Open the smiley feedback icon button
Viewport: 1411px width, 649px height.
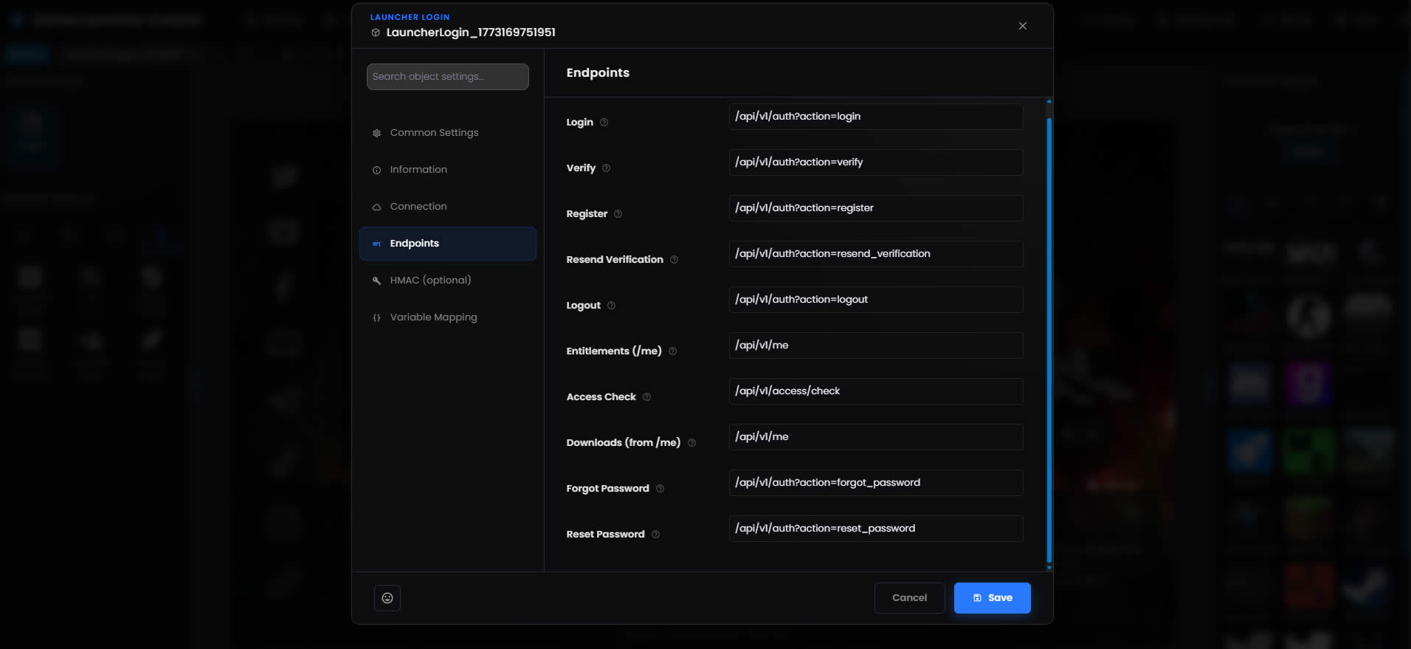387,598
